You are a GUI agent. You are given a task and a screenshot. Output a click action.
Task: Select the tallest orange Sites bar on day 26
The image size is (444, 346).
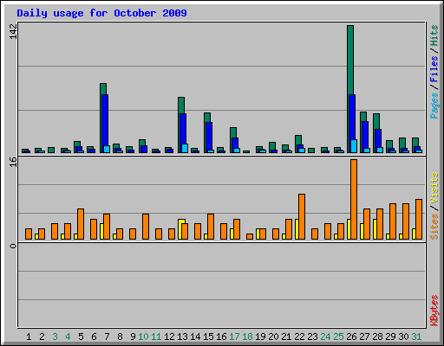pos(354,199)
